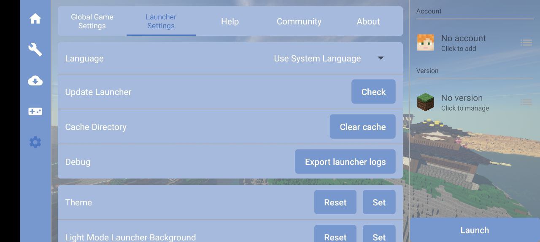
Task: Click the Cache Directory label
Action: (x=96, y=127)
